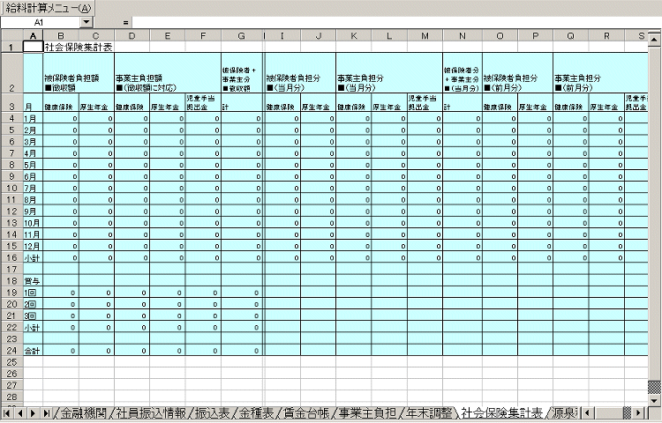Click the horizontal scrollbar right arrow
The width and height of the screenshot is (662, 423).
click(640, 412)
